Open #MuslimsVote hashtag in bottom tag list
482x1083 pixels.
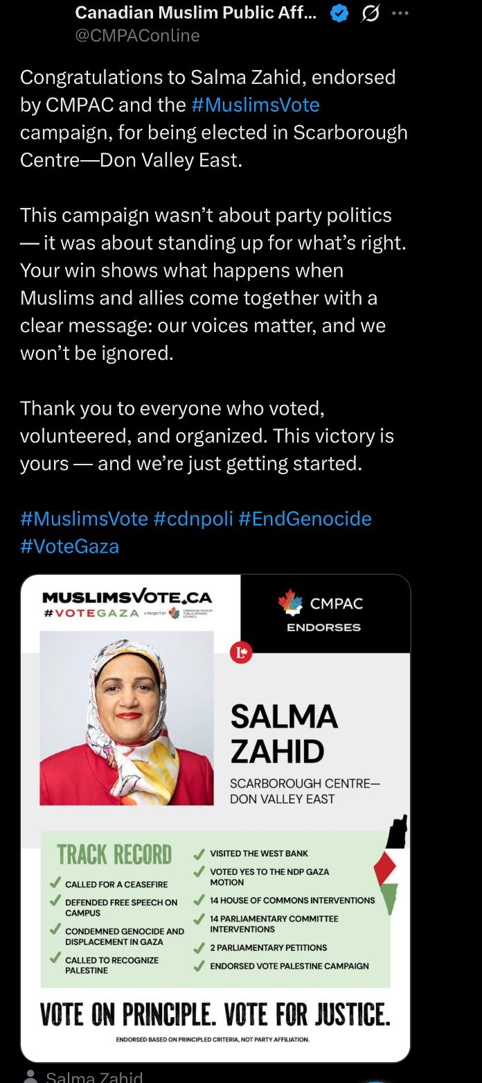[84, 519]
